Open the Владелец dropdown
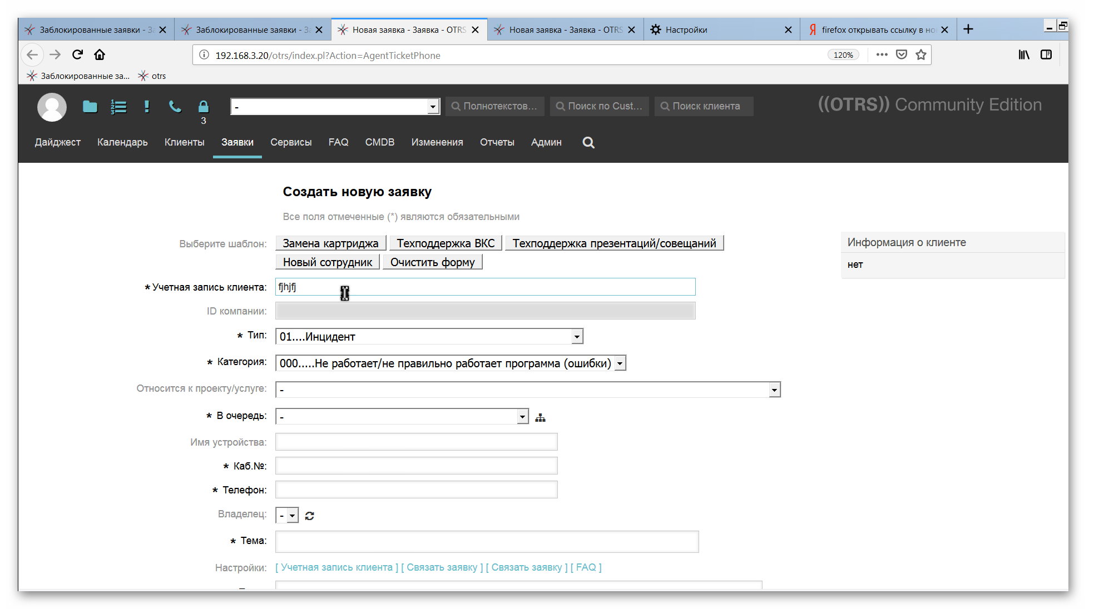1099x609 pixels. [x=288, y=516]
